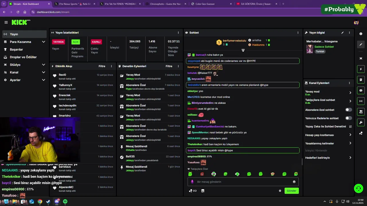Open the hamburger menu beside the Kick logo
The image size is (367, 206).
pyautogui.click(x=6, y=22)
